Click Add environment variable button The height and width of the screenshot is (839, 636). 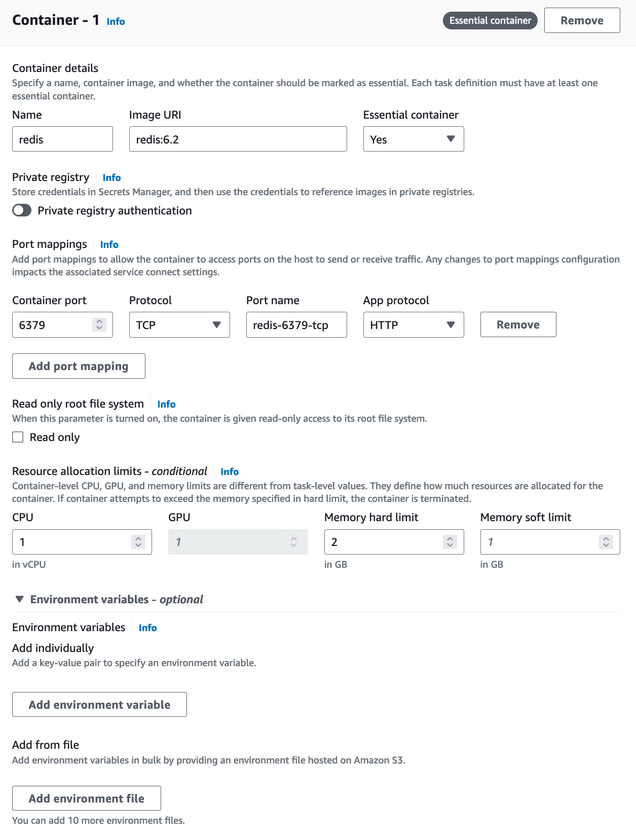[99, 705]
